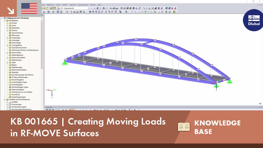The image size is (263, 148).
Task: Select Öffnungen in the navigator tree
Action: pyautogui.click(x=15, y=35)
